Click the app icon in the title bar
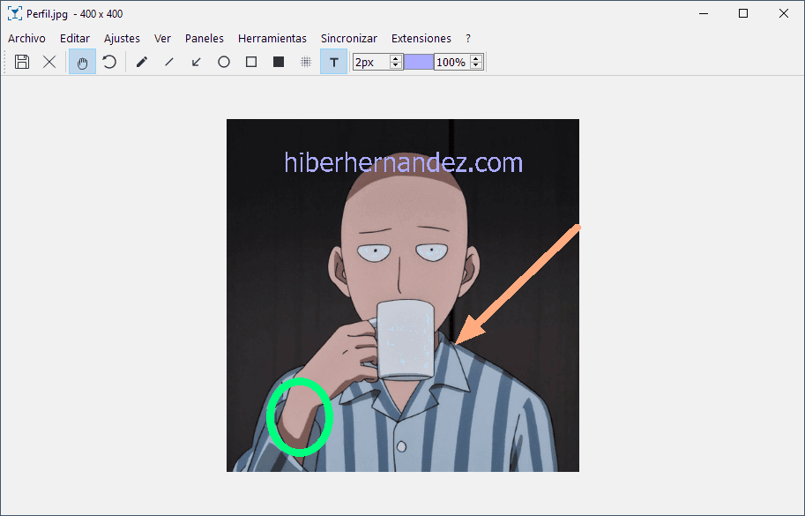Viewport: 805px width, 516px height. (x=15, y=14)
